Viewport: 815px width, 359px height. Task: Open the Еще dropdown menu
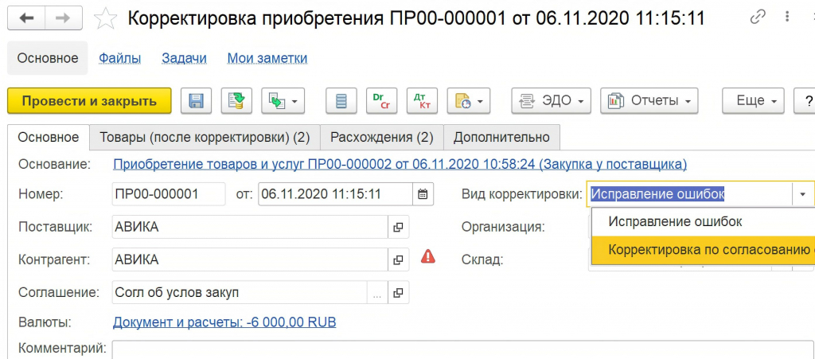(x=753, y=101)
